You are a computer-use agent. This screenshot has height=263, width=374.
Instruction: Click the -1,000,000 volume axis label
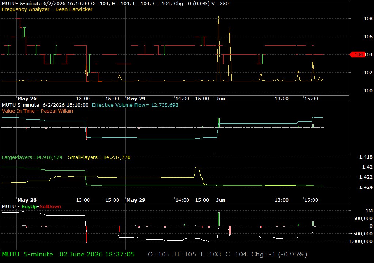[359, 241]
